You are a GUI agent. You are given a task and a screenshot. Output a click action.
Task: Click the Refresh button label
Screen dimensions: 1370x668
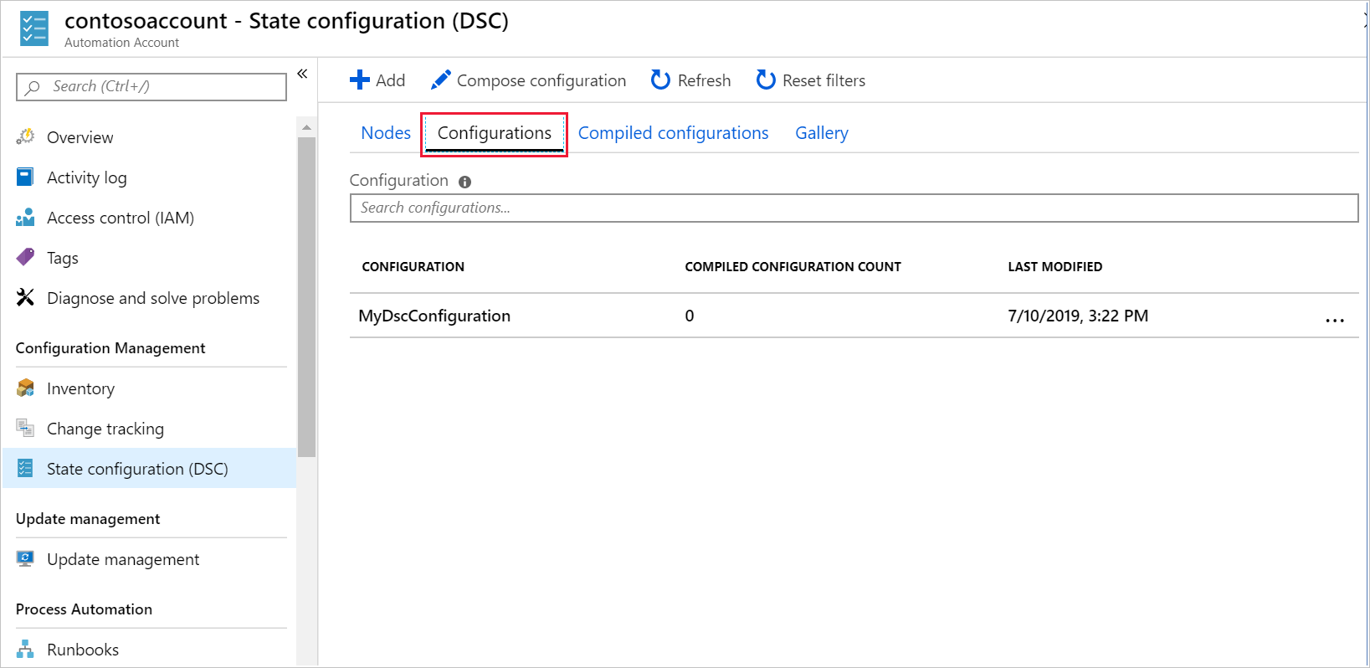click(704, 80)
